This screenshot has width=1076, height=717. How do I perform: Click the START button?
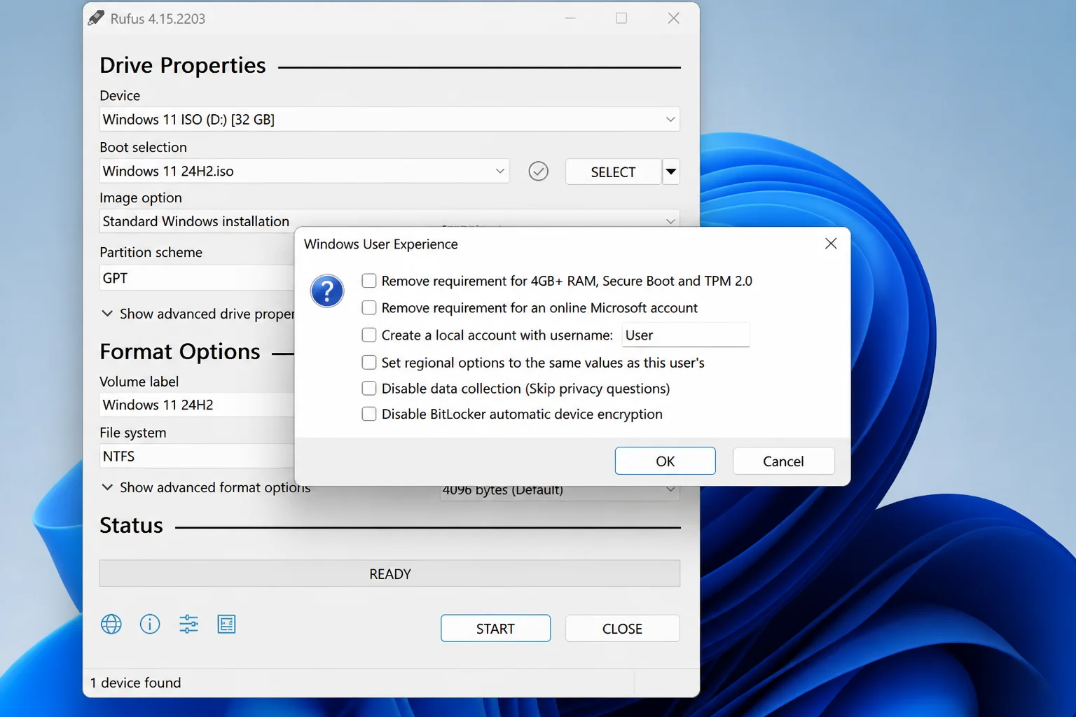(x=495, y=628)
